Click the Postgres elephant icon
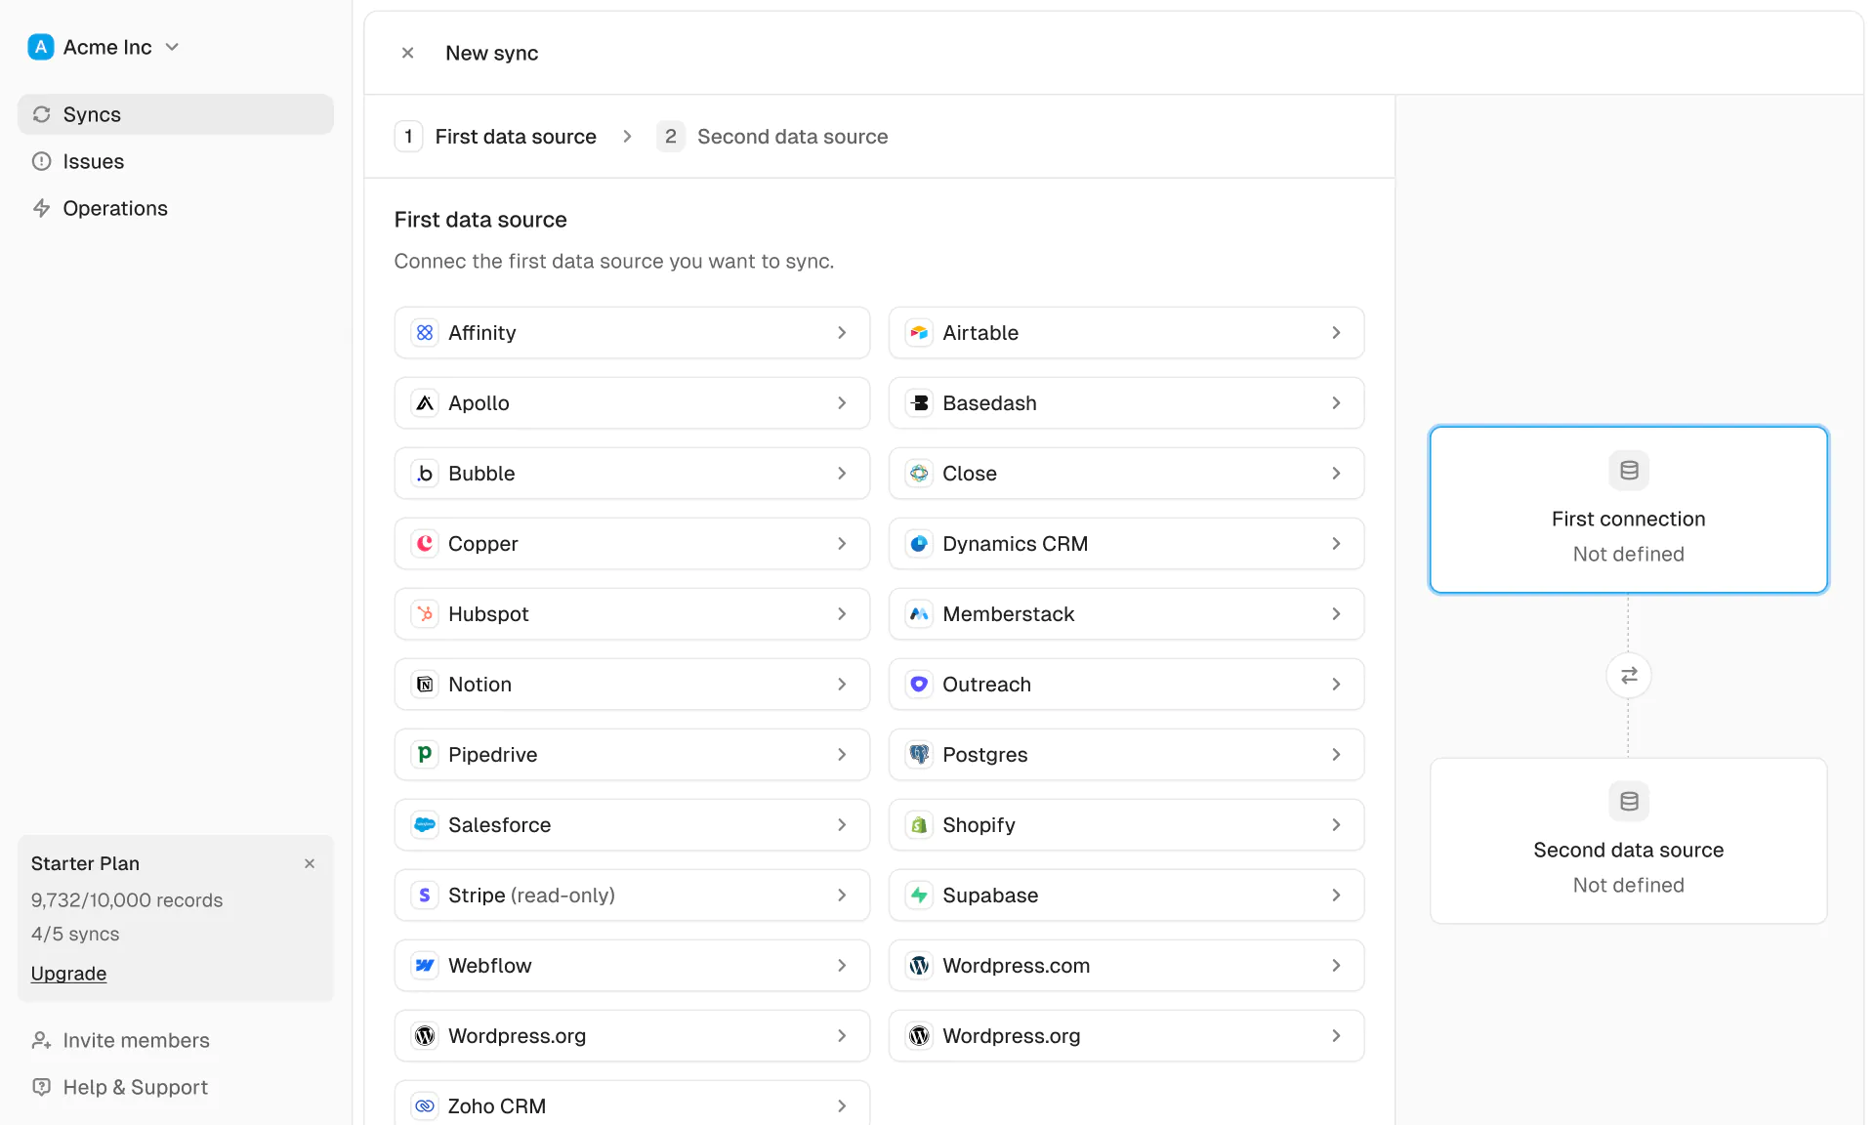 click(919, 755)
